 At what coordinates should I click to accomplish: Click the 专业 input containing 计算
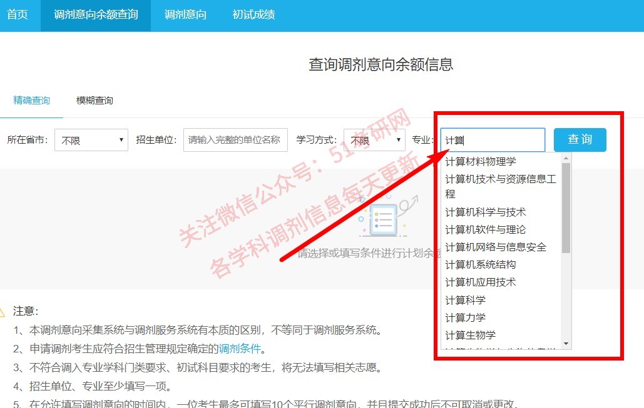493,139
